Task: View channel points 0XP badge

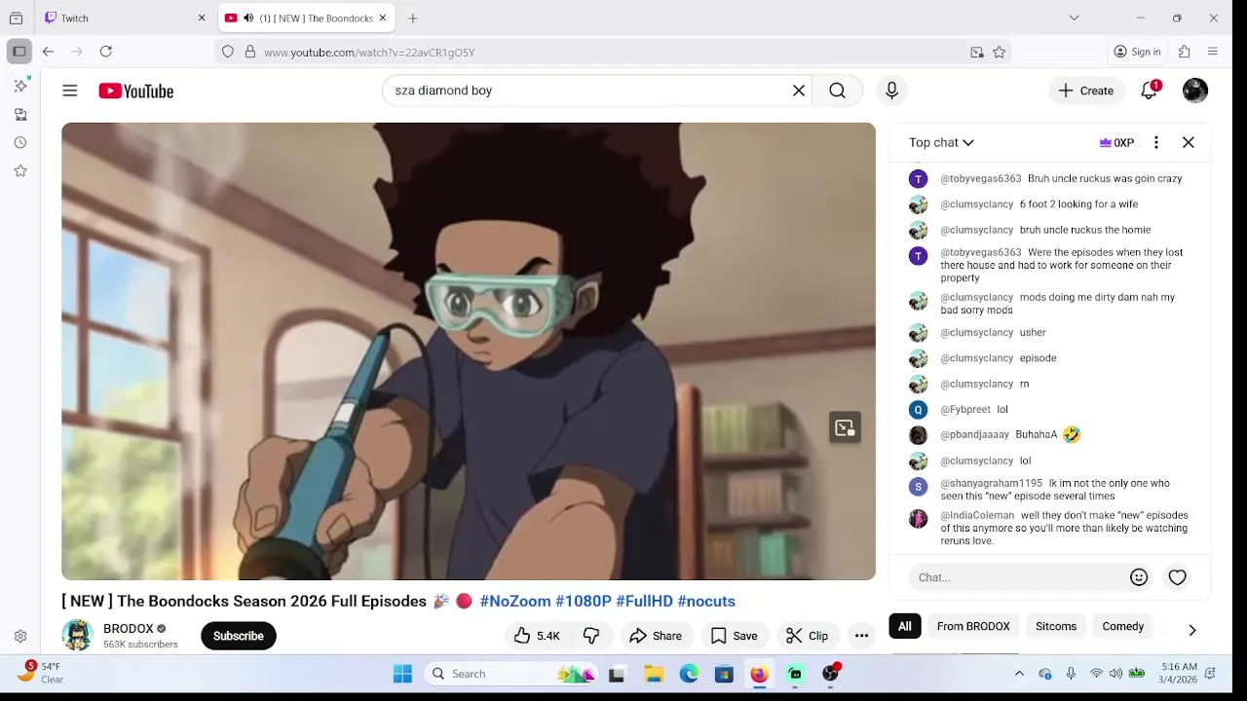Action: (1116, 143)
